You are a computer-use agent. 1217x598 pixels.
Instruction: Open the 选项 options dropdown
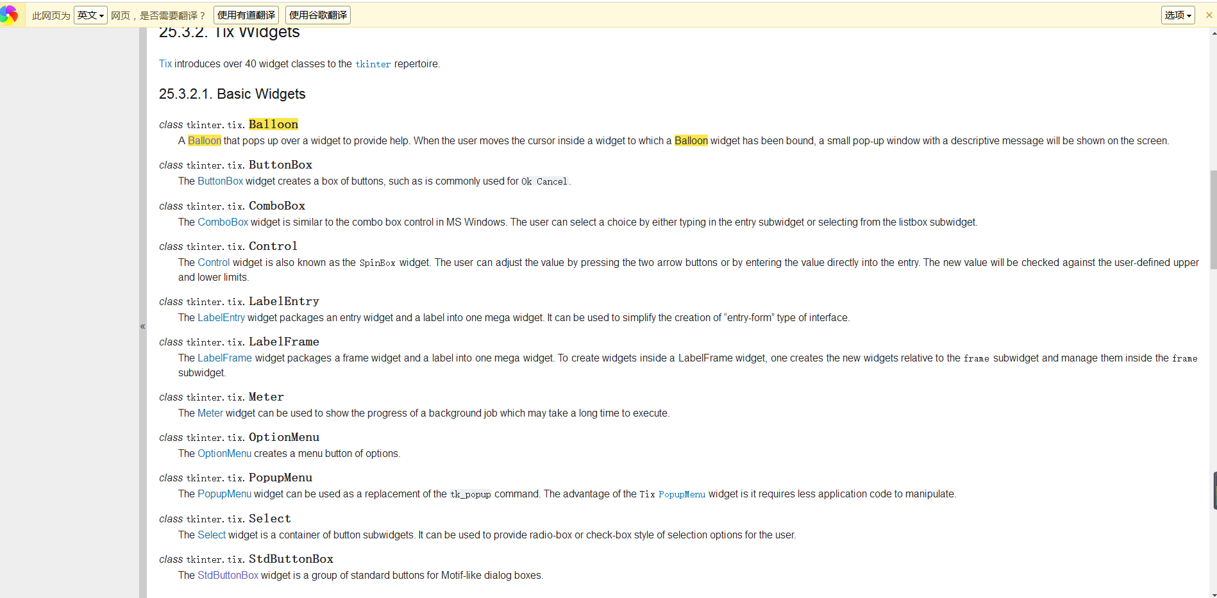1177,15
